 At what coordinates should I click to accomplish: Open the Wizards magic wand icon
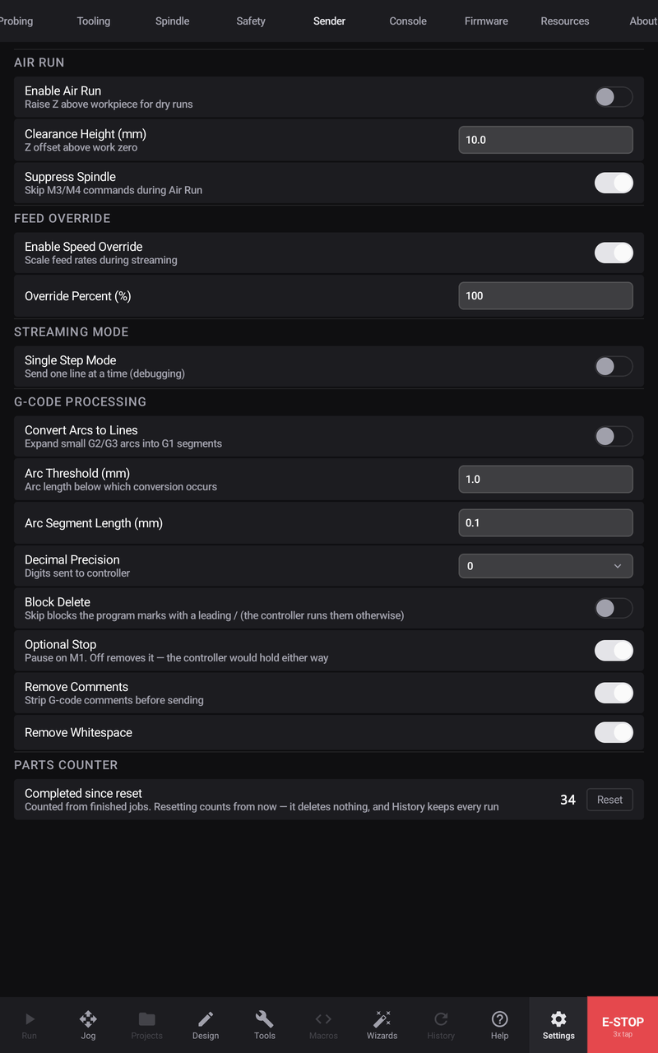pyautogui.click(x=382, y=1018)
